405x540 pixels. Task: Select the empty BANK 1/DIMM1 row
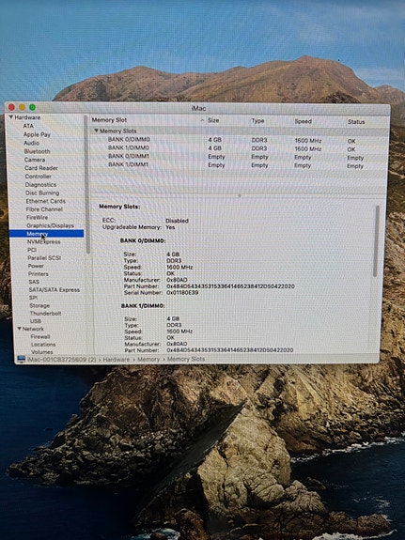tap(238, 165)
